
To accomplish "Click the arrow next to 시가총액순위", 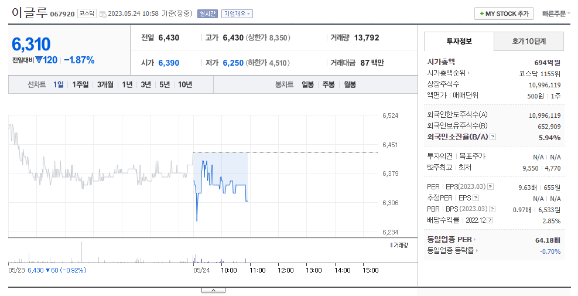I will coord(468,73).
